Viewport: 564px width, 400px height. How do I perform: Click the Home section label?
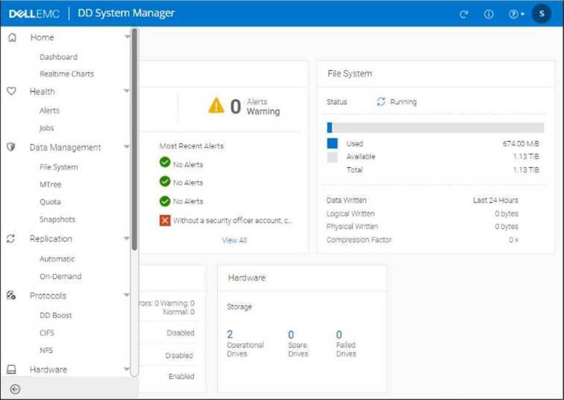(x=42, y=38)
